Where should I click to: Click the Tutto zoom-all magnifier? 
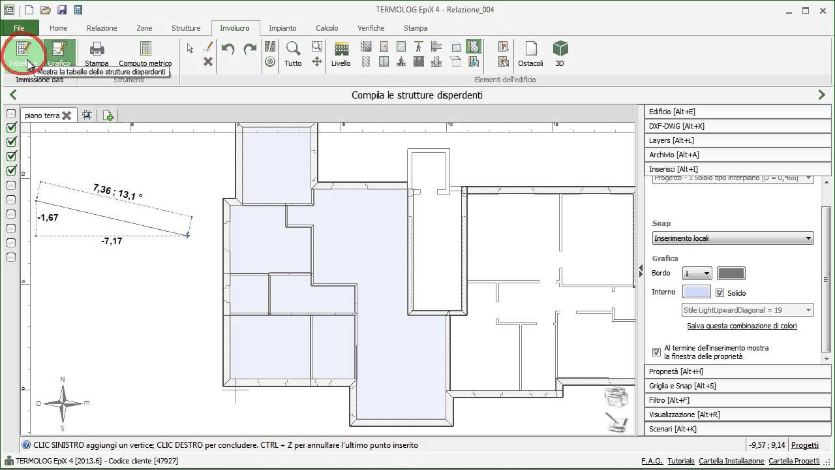click(x=293, y=54)
